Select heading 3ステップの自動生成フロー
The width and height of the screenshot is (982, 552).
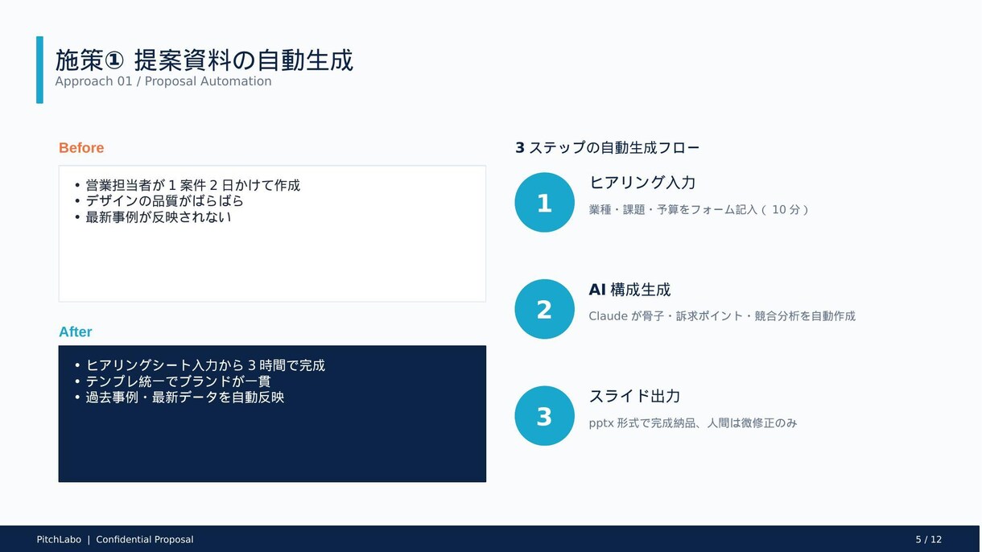608,148
